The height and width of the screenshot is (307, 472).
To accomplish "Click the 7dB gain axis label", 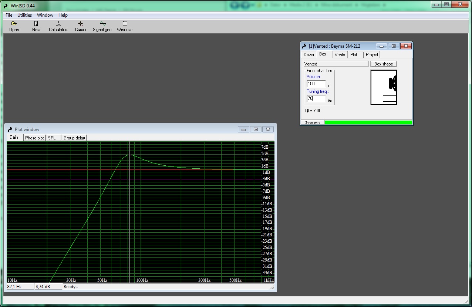I will pyautogui.click(x=265, y=147).
